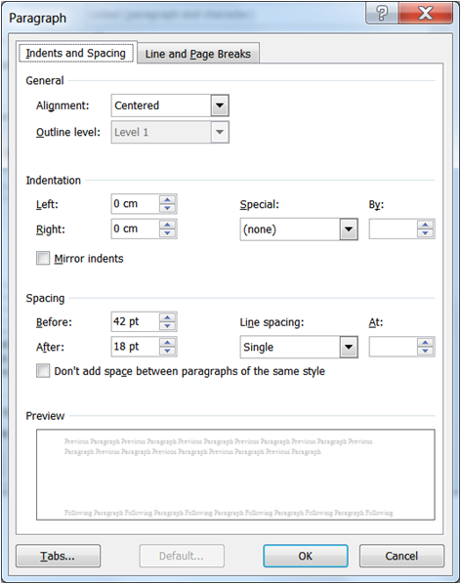Close the Paragraph dialog with X

pos(426,14)
